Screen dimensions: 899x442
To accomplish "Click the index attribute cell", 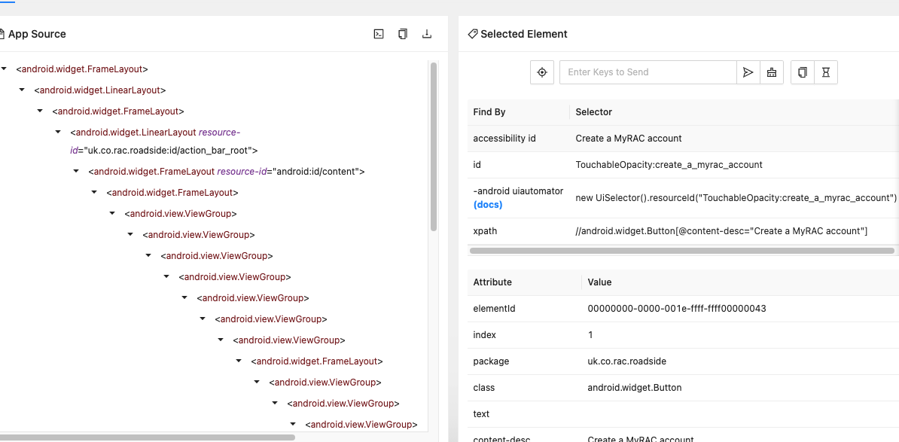I will [x=524, y=335].
